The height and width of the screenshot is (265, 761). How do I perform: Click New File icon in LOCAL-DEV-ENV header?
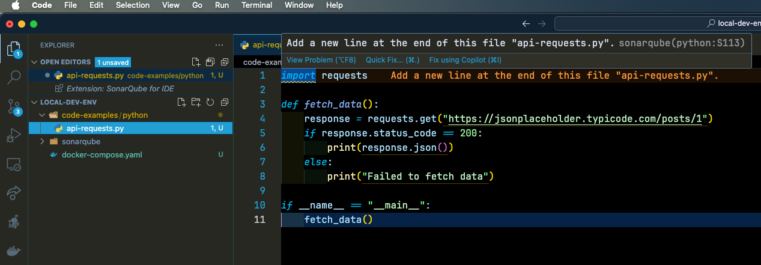(x=182, y=102)
